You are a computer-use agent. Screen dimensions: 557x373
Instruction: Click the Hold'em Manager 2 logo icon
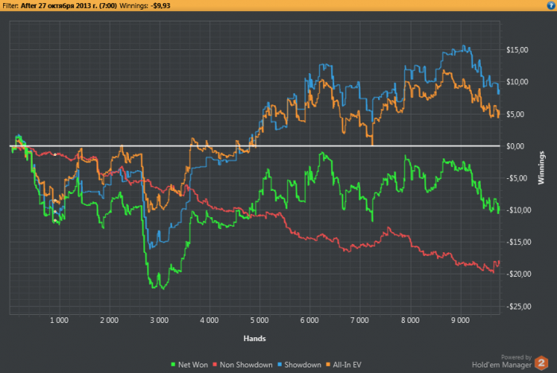(541, 363)
